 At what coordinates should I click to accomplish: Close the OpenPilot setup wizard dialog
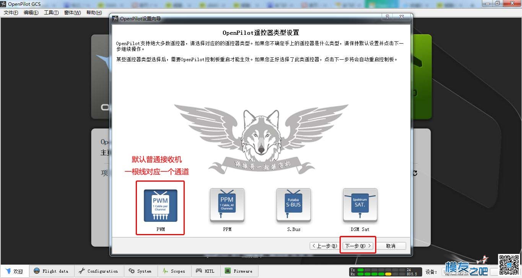(402, 17)
